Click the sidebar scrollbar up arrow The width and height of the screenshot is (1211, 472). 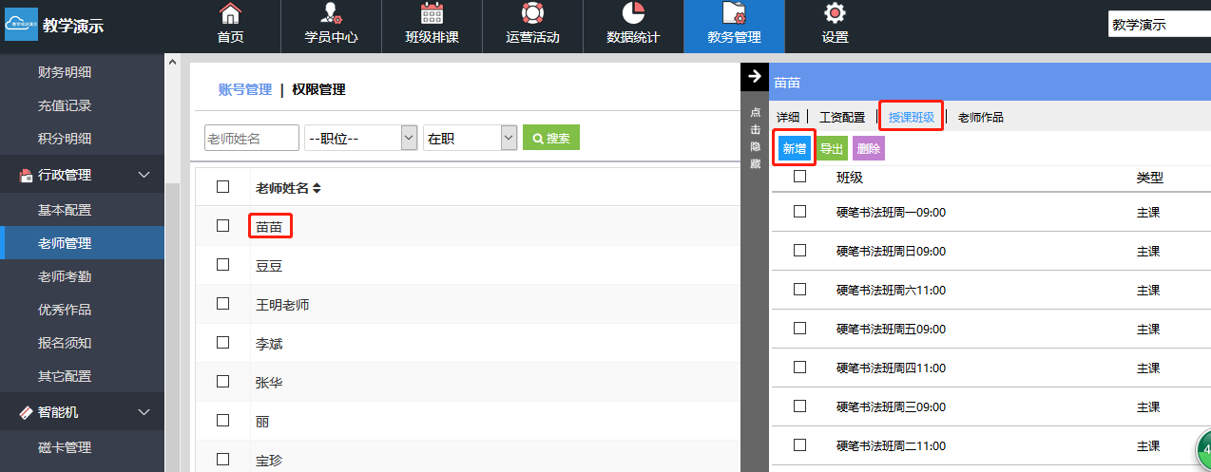pos(173,63)
